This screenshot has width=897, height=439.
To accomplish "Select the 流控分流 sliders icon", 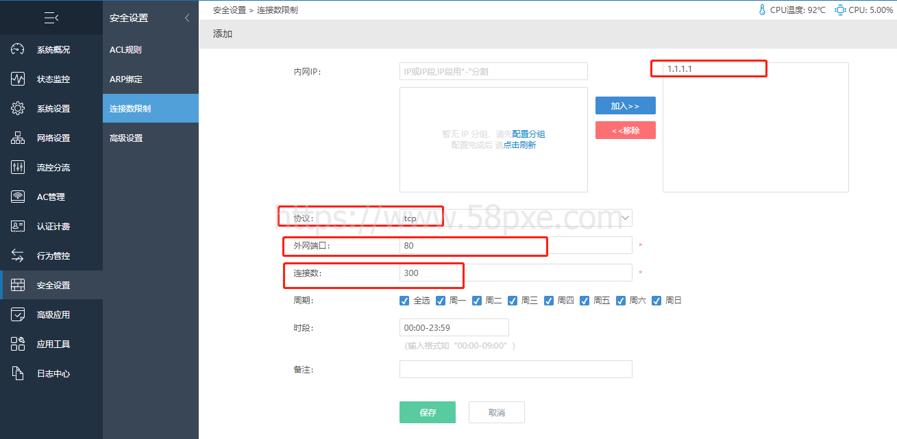I will point(18,167).
